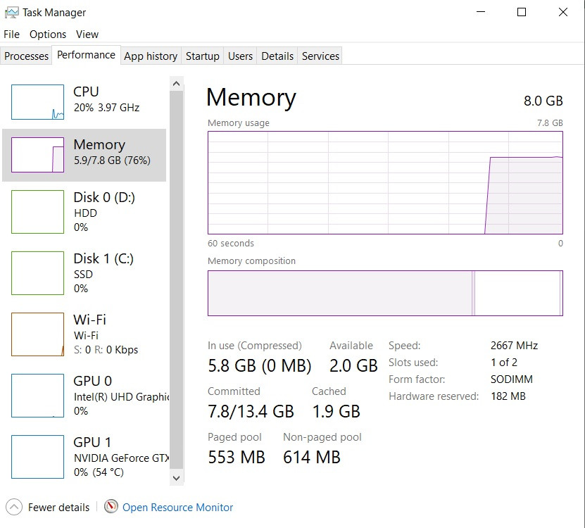Image resolution: width=585 pixels, height=528 pixels.
Task: Click the Resource Monitor gauge icon
Action: tap(111, 507)
